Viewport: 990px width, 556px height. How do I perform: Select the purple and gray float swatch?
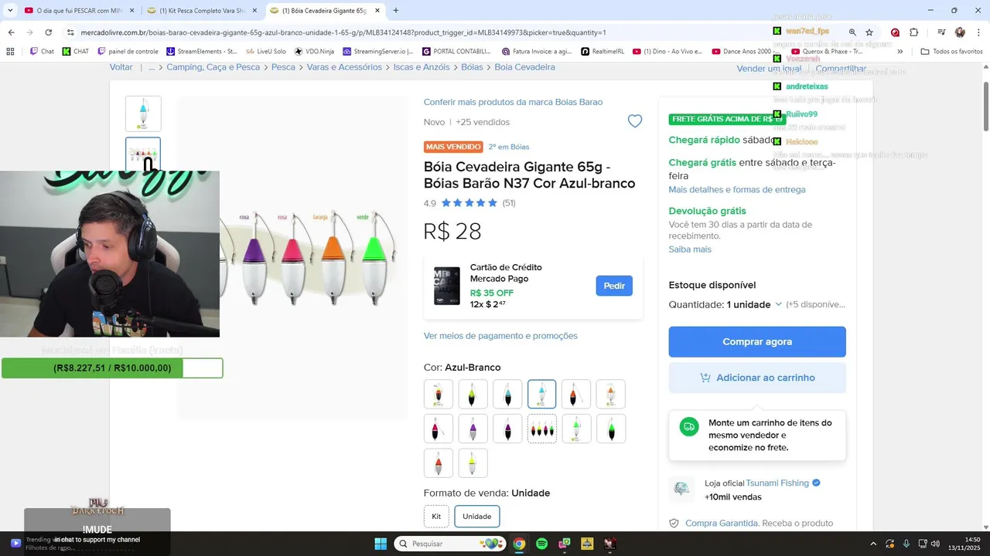click(x=473, y=429)
